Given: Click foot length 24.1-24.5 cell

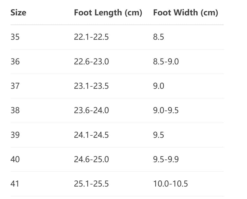Looking at the screenshot, I should coord(91,135).
